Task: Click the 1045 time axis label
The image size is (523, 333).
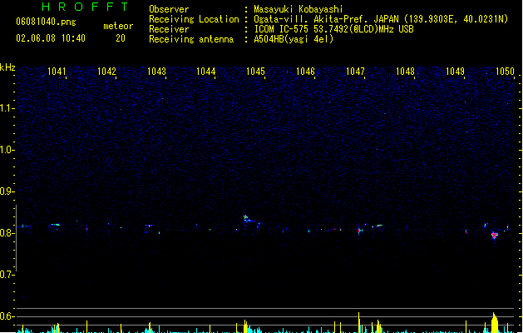Action: click(x=255, y=71)
